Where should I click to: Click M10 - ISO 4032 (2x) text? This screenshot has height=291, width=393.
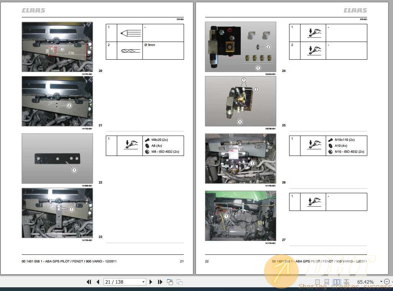pos(349,152)
